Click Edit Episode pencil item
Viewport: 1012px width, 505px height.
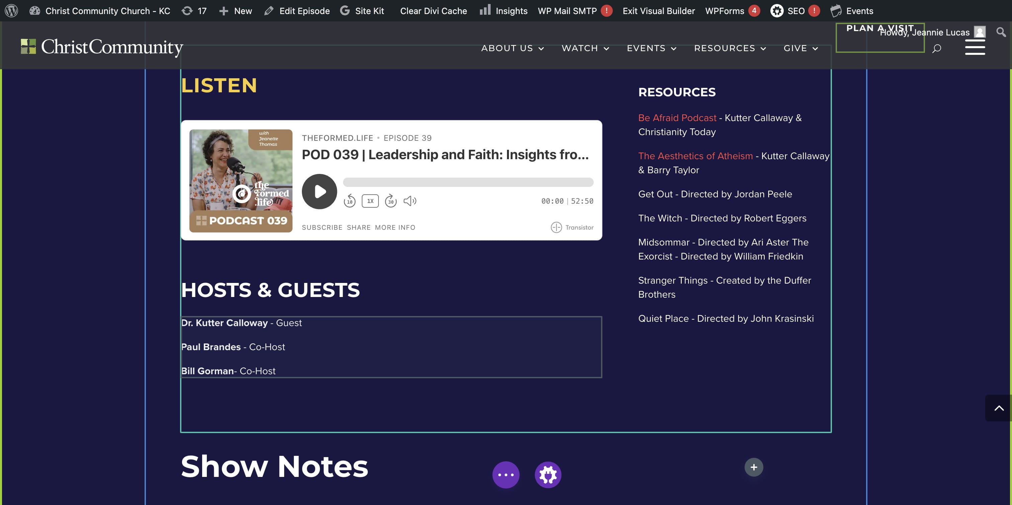pos(297,11)
